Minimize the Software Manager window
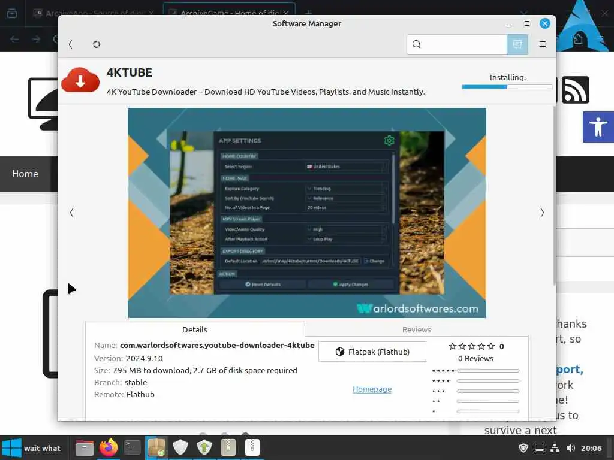The height and width of the screenshot is (460, 614). point(509,24)
